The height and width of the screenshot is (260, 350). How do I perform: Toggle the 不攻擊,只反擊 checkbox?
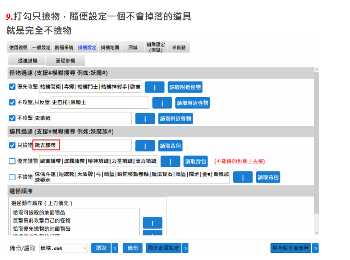coord(12,102)
